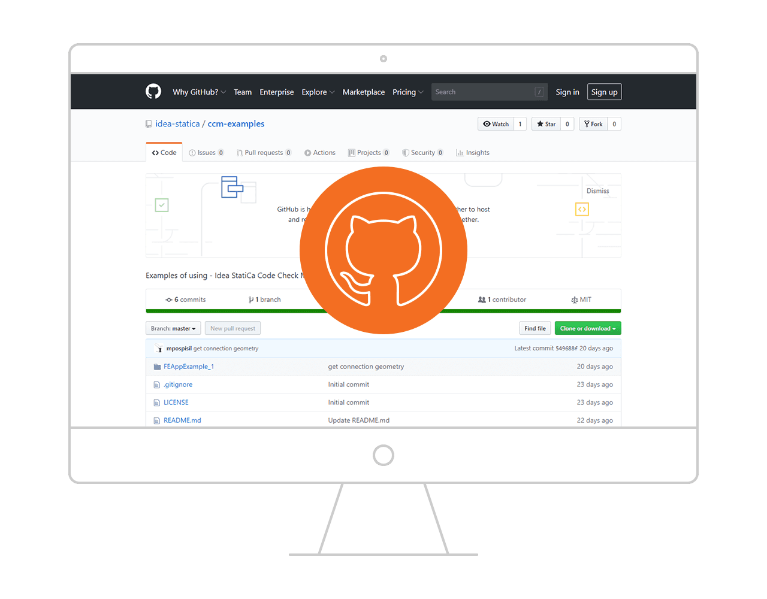View the 1 contributor link

tap(502, 299)
